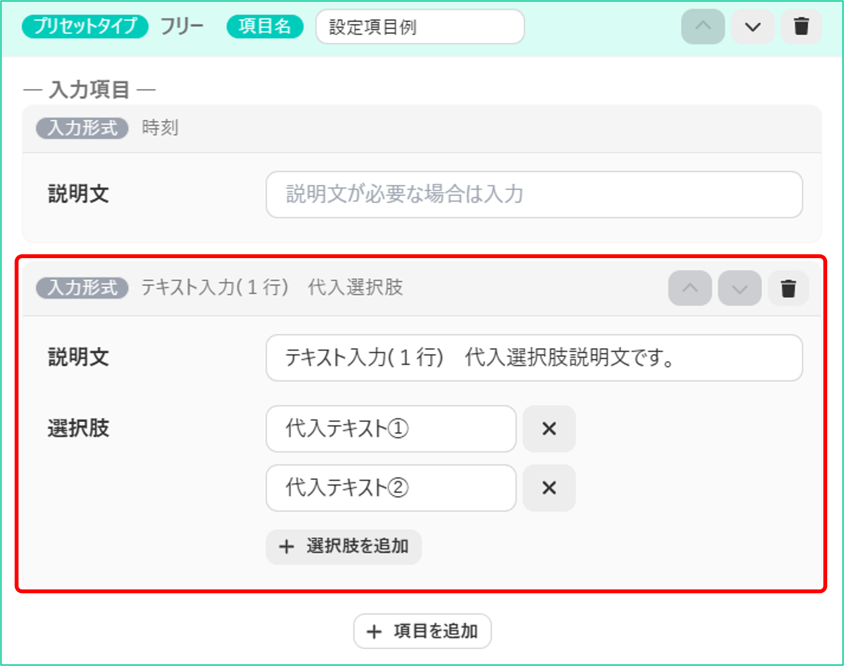Select the 項目名 label badge
Screen dimensions: 844x666
click(x=265, y=26)
